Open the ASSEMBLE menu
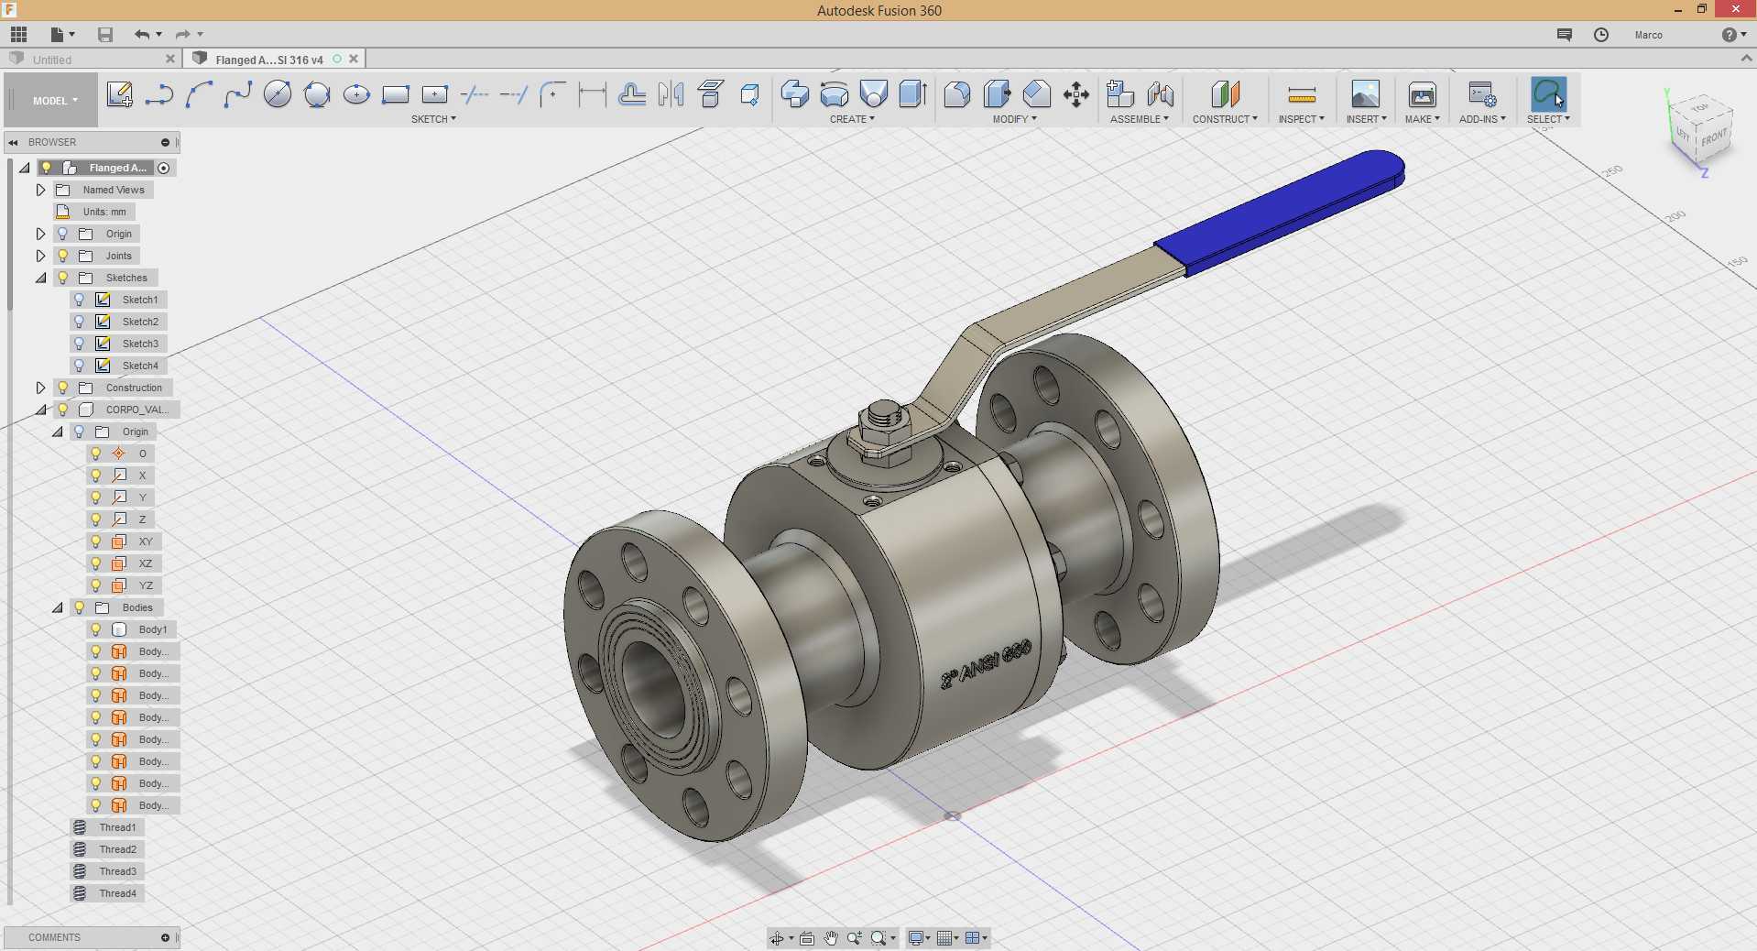 coord(1140,119)
